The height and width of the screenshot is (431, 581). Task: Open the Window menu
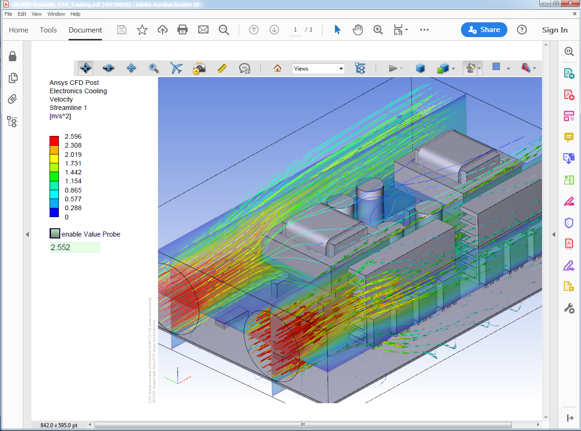point(57,14)
